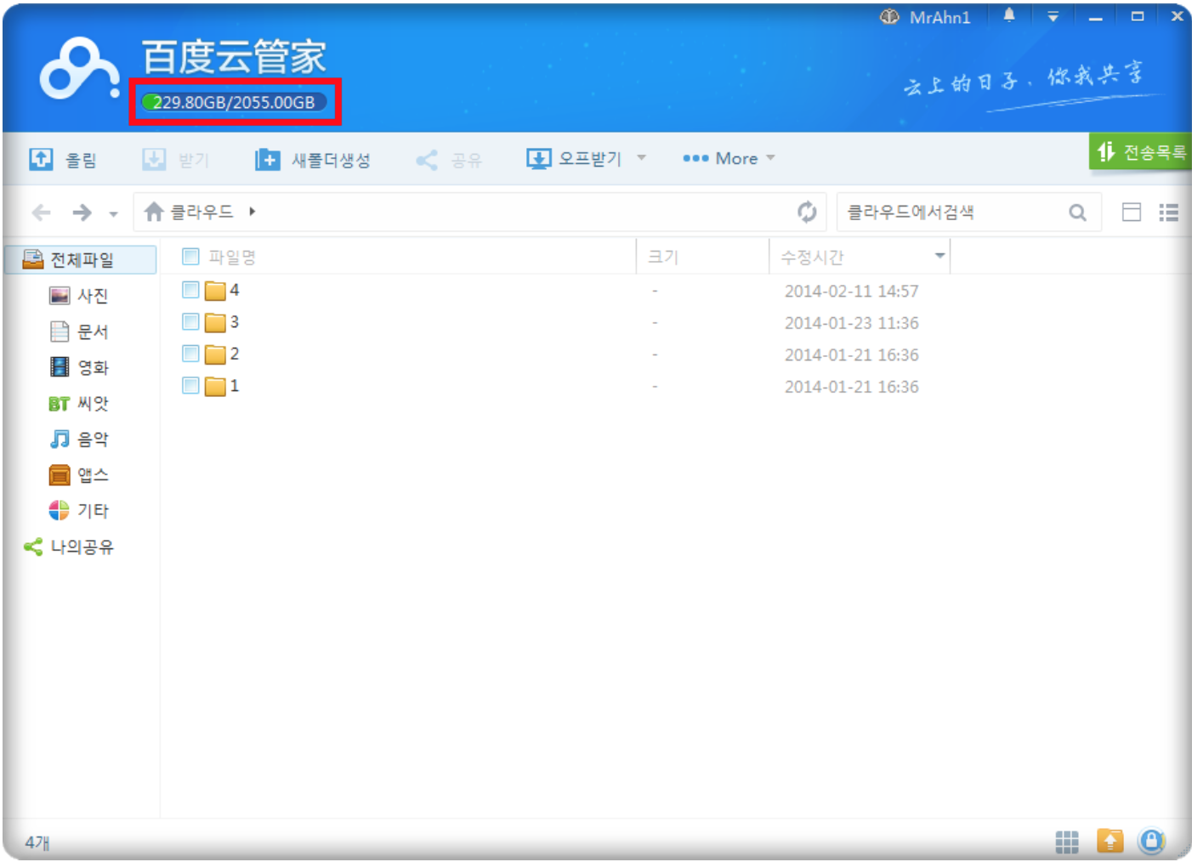Check the checkbox for folder 3
This screenshot has width=1192, height=862.
pyautogui.click(x=190, y=321)
